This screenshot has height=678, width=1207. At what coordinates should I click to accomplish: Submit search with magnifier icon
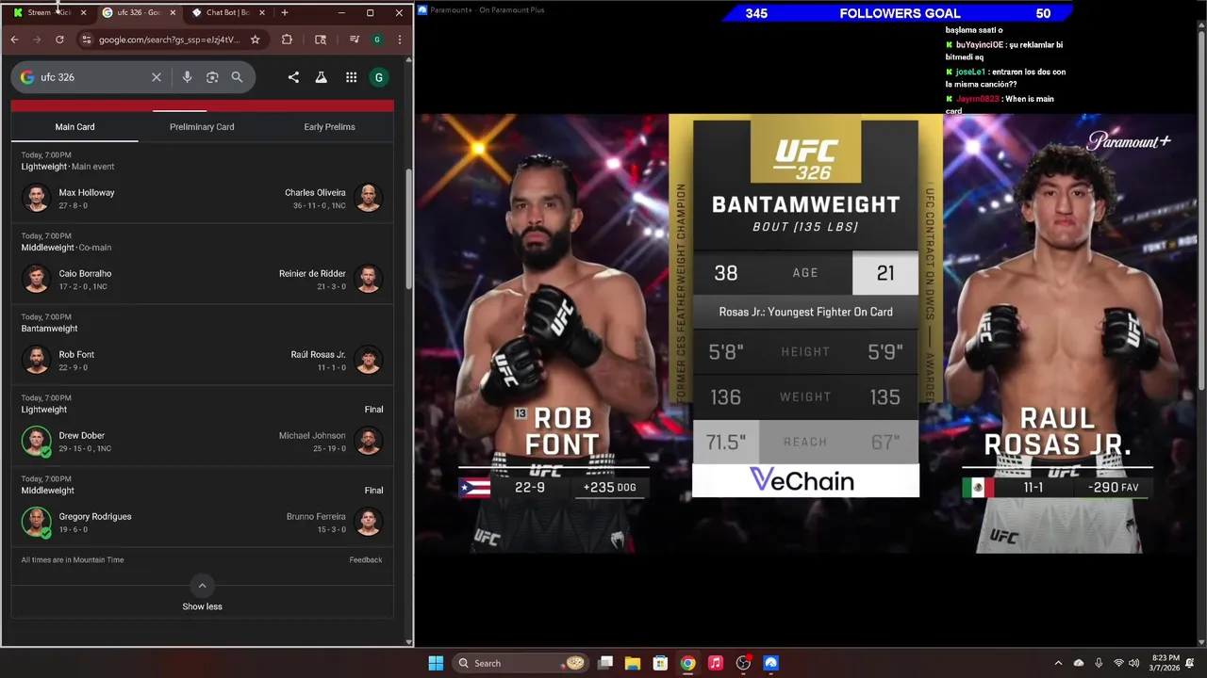tap(237, 77)
